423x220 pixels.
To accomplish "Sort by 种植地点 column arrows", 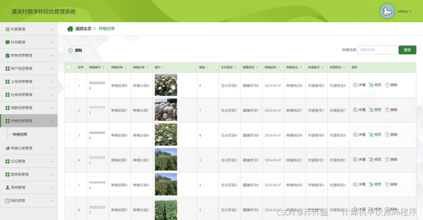I will point(301,68).
